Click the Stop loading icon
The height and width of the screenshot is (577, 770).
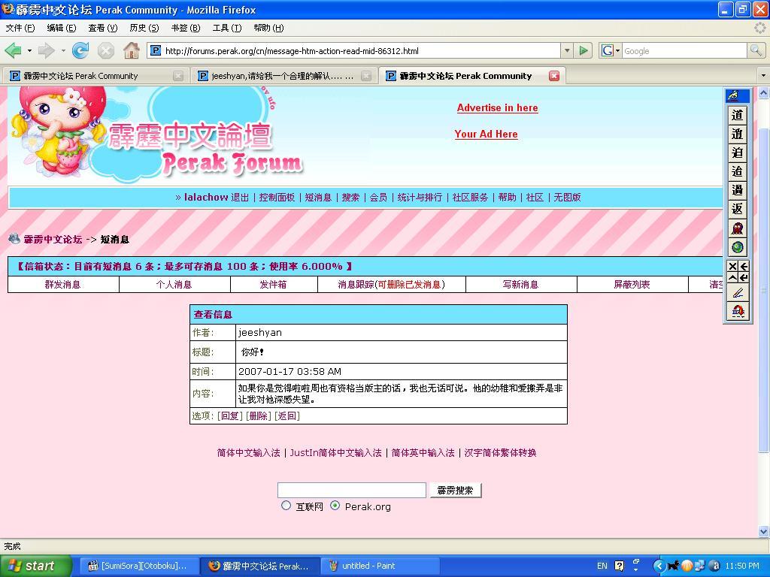click(x=105, y=50)
